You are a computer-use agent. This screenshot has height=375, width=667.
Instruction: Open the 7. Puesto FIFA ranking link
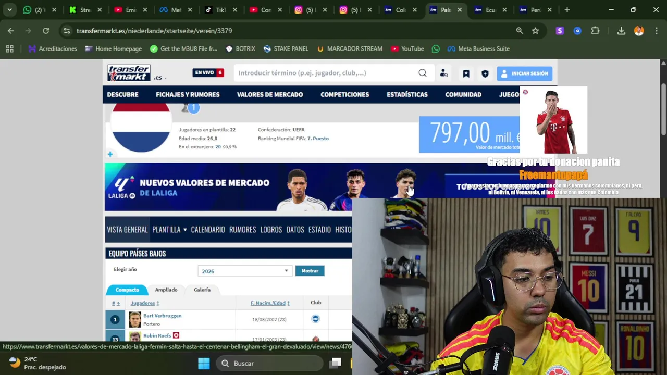(318, 139)
